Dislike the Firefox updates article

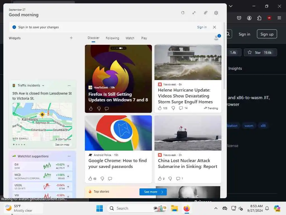99,109
